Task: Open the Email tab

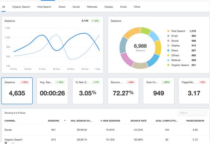Action: 124,7
